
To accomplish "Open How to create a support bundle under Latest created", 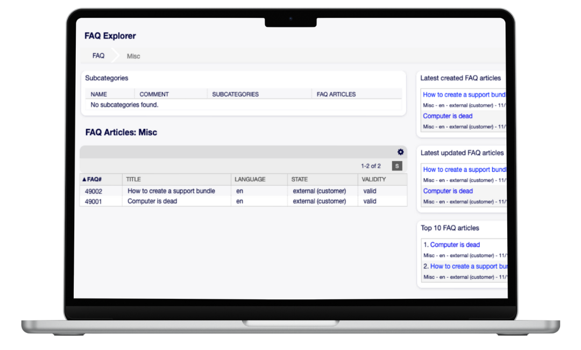I will 463,94.
